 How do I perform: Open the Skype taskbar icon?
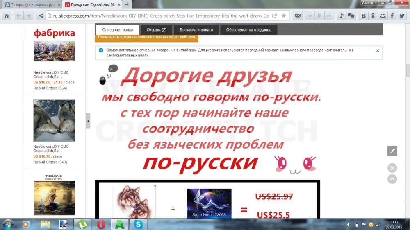pyautogui.click(x=138, y=225)
